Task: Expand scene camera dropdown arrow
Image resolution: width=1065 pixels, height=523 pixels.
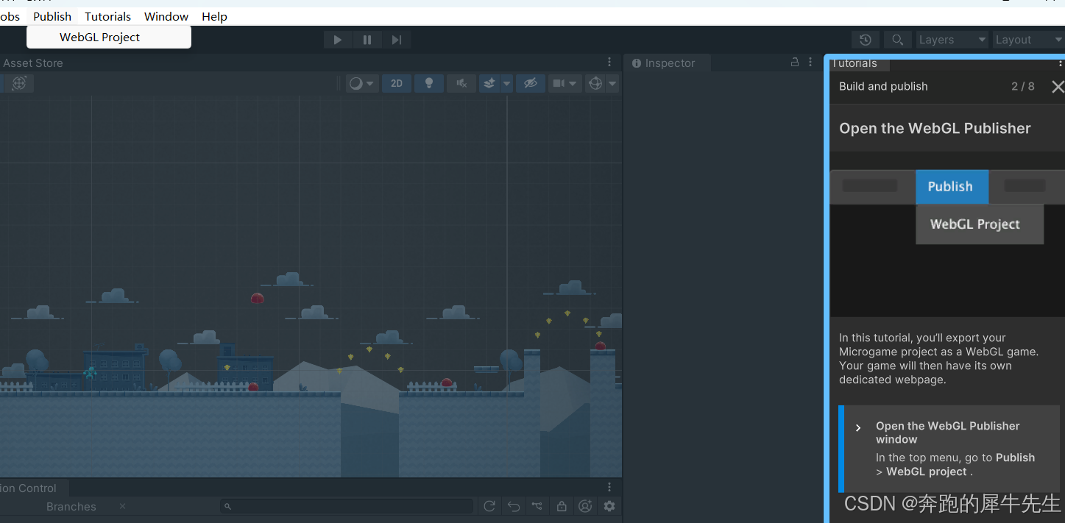Action: coord(573,83)
